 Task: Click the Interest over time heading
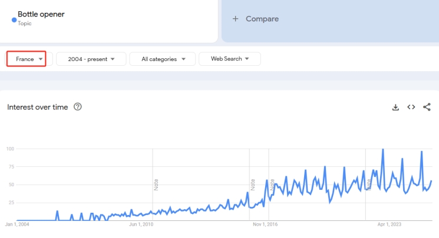click(x=37, y=107)
